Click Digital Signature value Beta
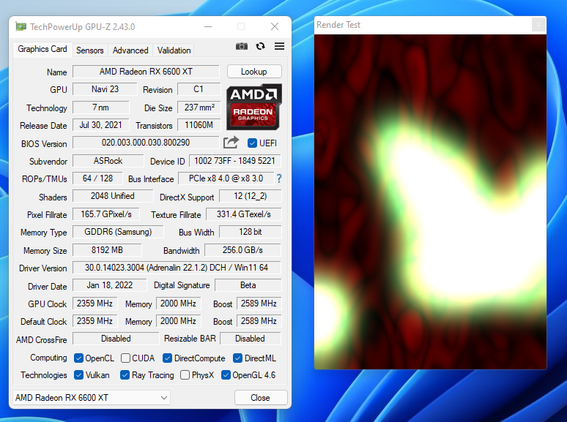Image resolution: width=567 pixels, height=422 pixels. pyautogui.click(x=248, y=285)
